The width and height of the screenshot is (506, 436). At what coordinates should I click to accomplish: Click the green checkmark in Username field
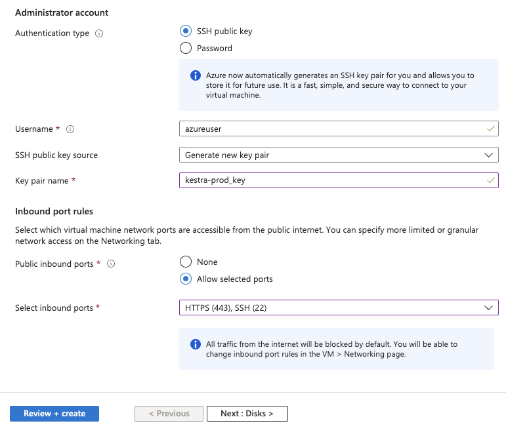490,129
